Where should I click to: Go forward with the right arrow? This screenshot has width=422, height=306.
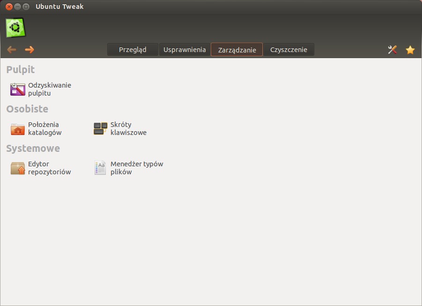30,50
